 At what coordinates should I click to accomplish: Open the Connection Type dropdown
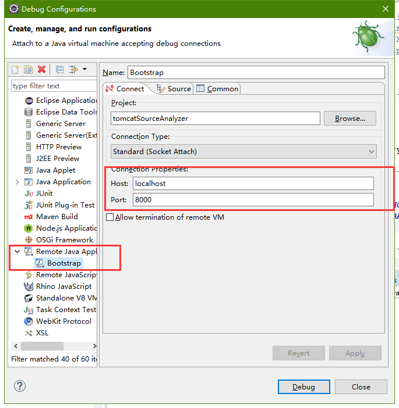pyautogui.click(x=243, y=152)
